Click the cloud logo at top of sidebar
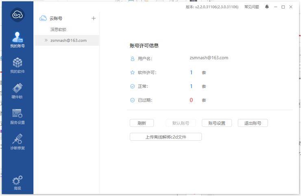The width and height of the screenshot is (301, 196). click(17, 15)
